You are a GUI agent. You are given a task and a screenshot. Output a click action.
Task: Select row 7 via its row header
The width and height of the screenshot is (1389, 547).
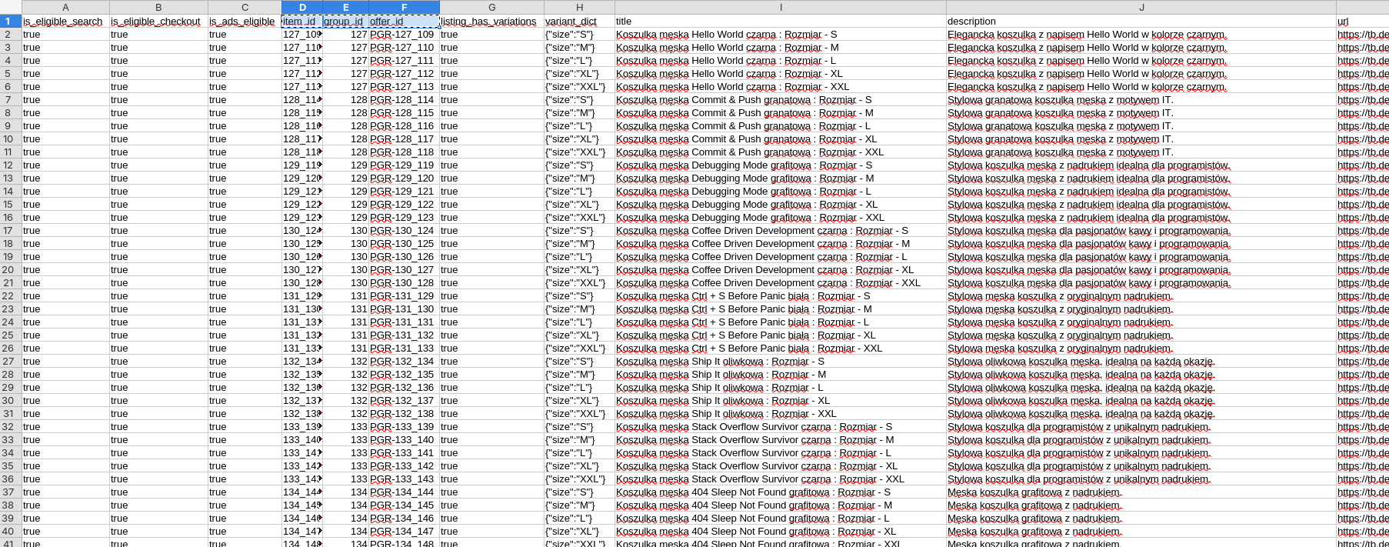(11, 100)
